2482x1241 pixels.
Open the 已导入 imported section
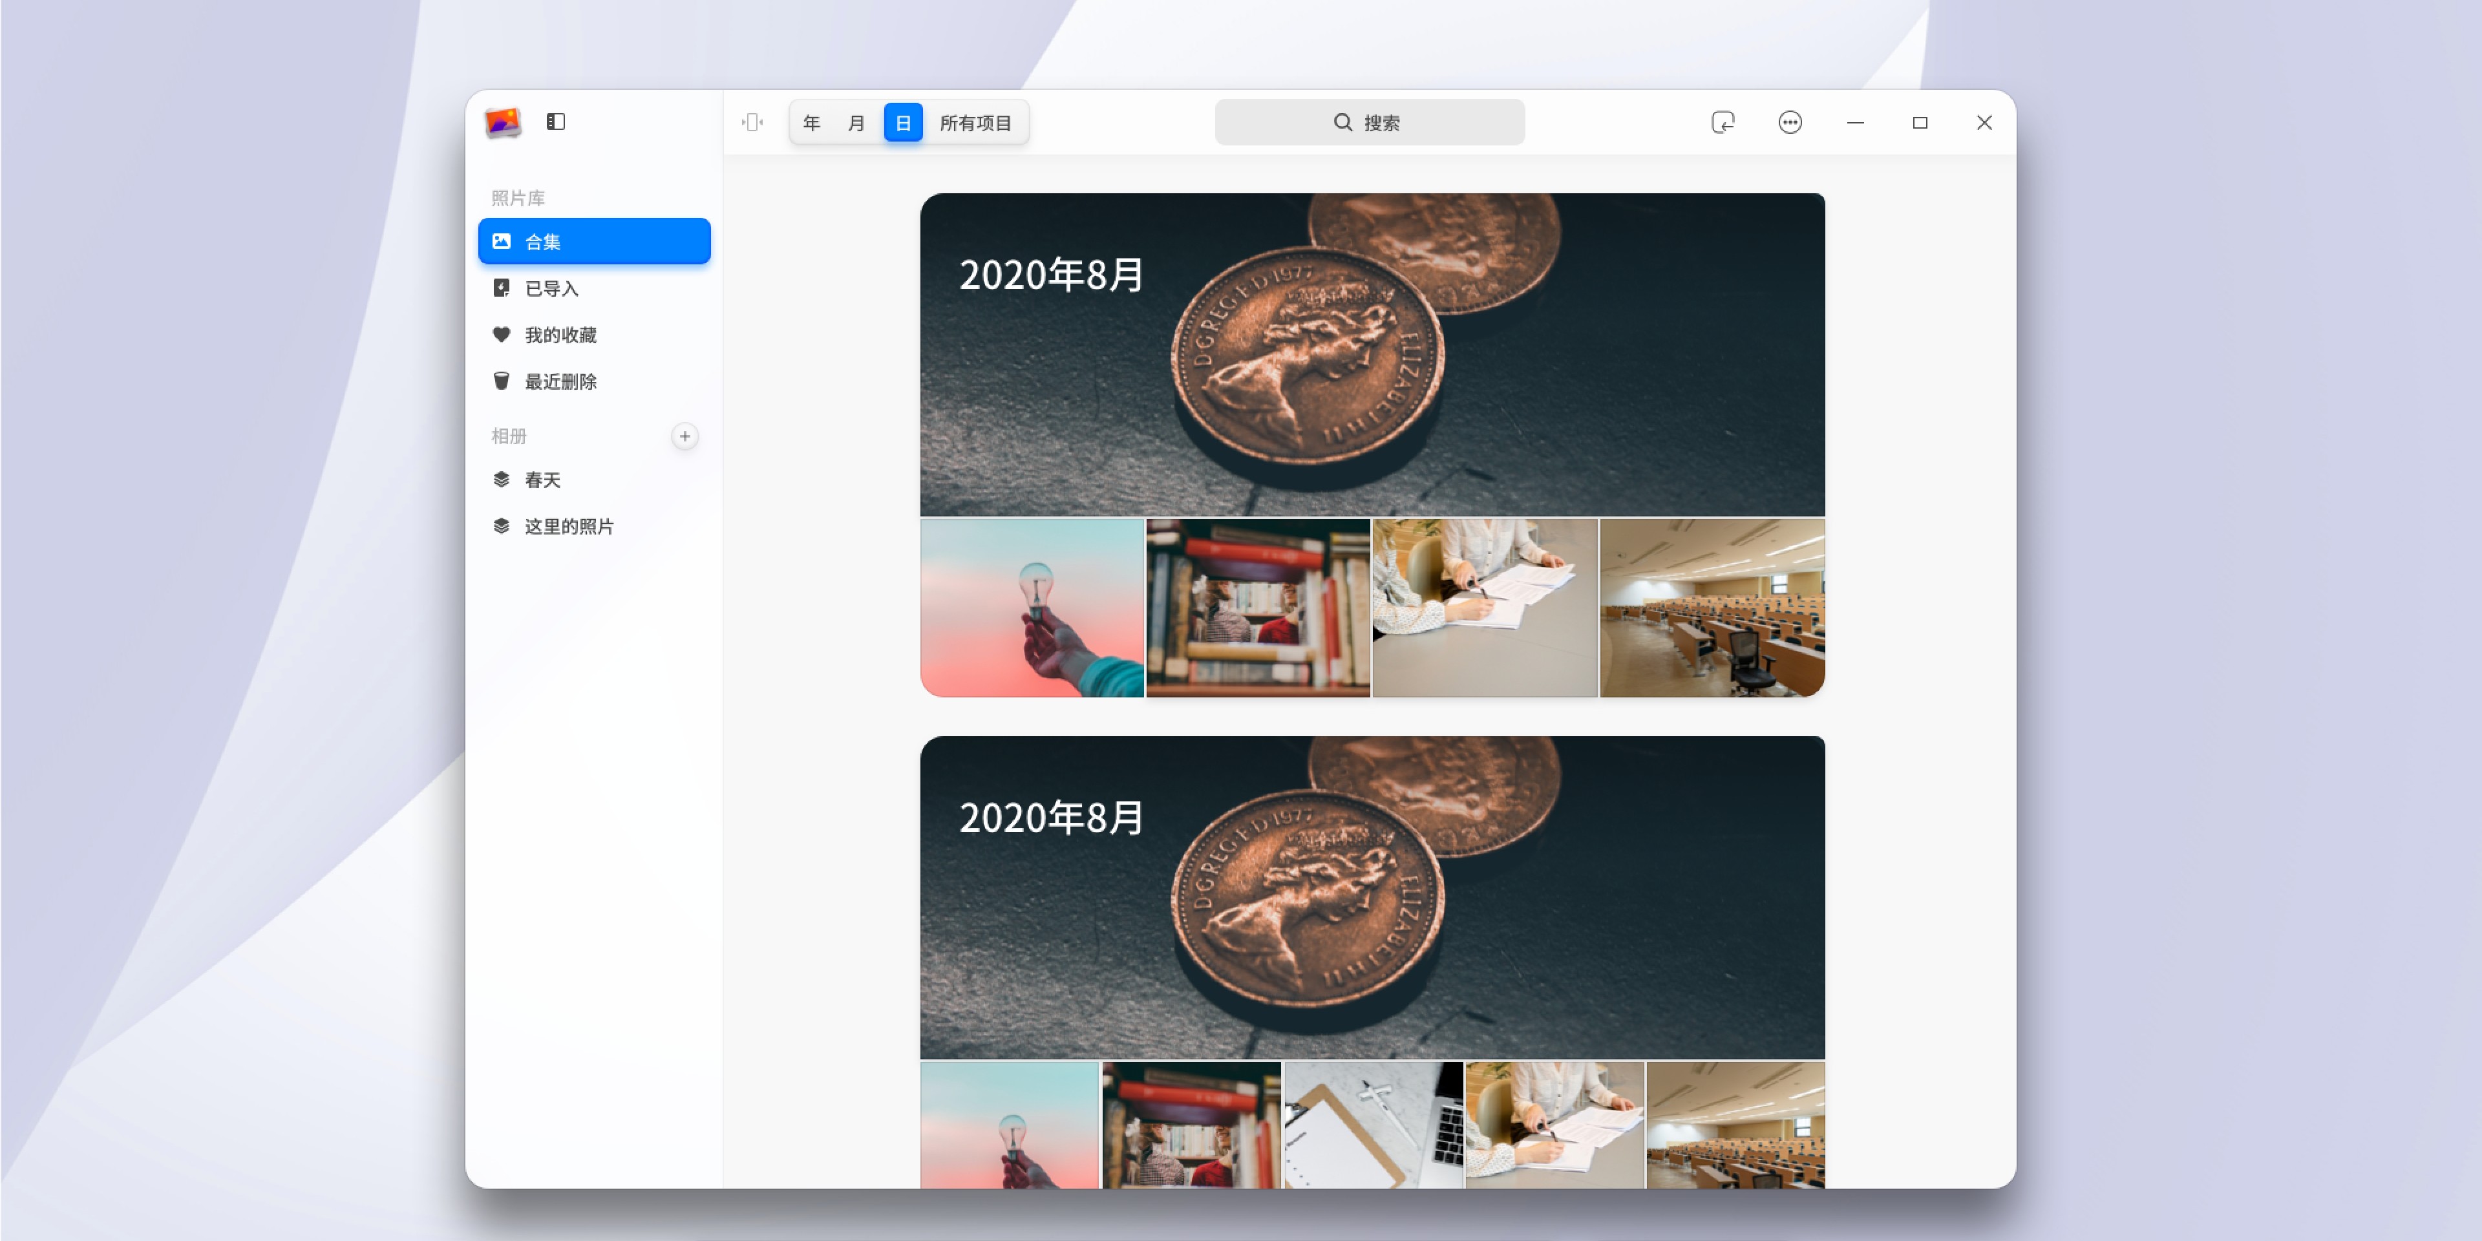pos(595,288)
